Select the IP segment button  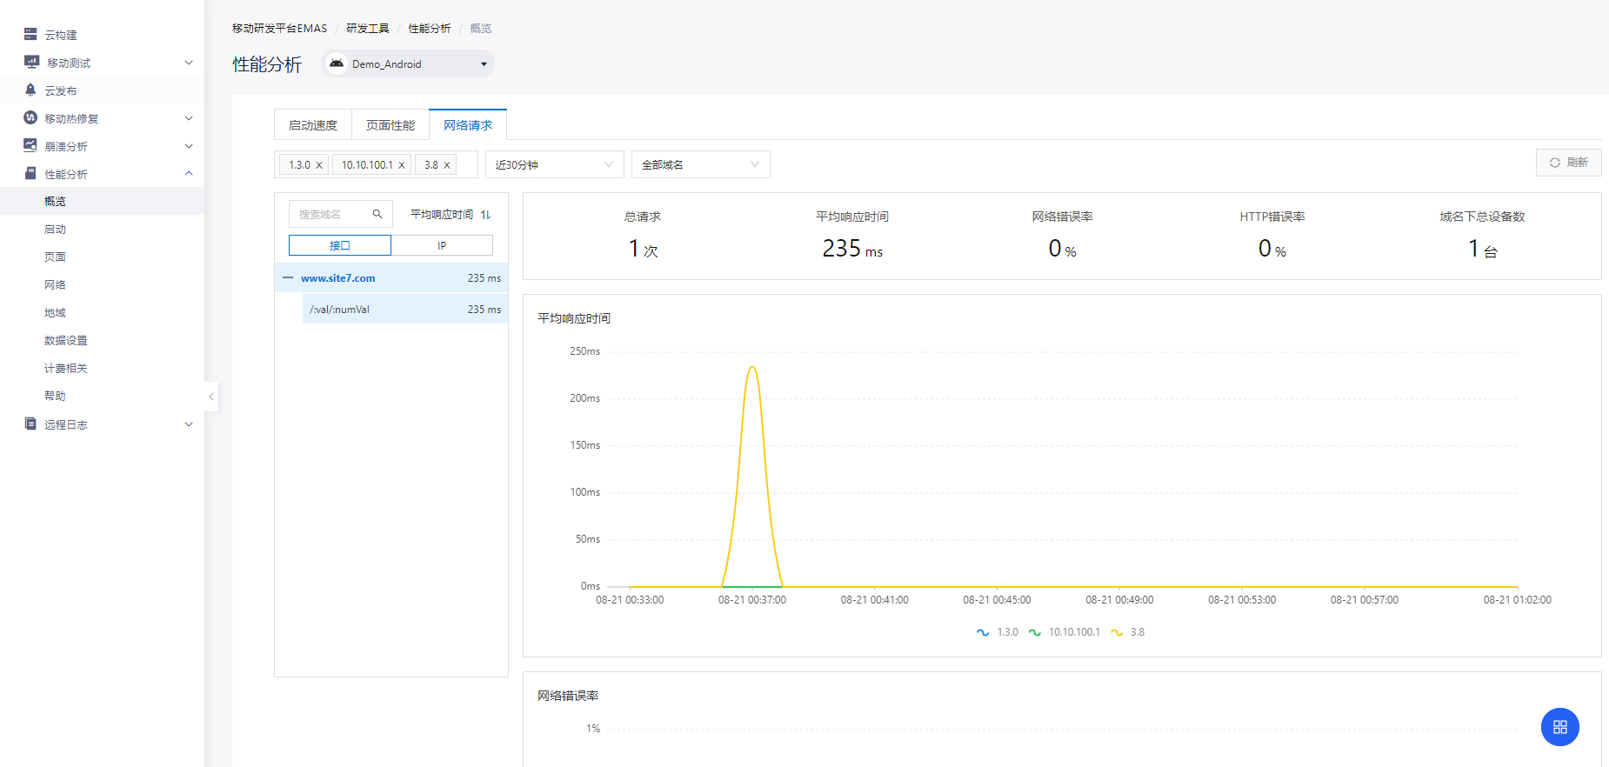coord(442,245)
